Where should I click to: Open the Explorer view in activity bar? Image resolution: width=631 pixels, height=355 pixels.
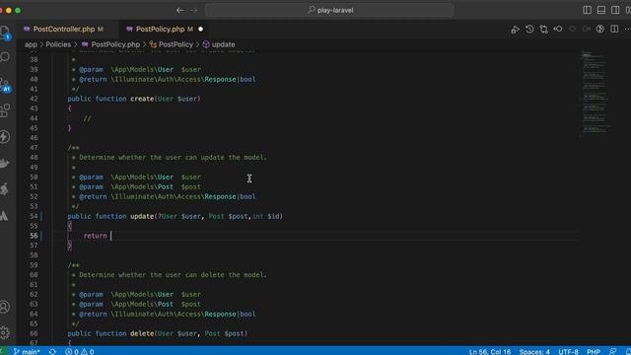coord(5,32)
